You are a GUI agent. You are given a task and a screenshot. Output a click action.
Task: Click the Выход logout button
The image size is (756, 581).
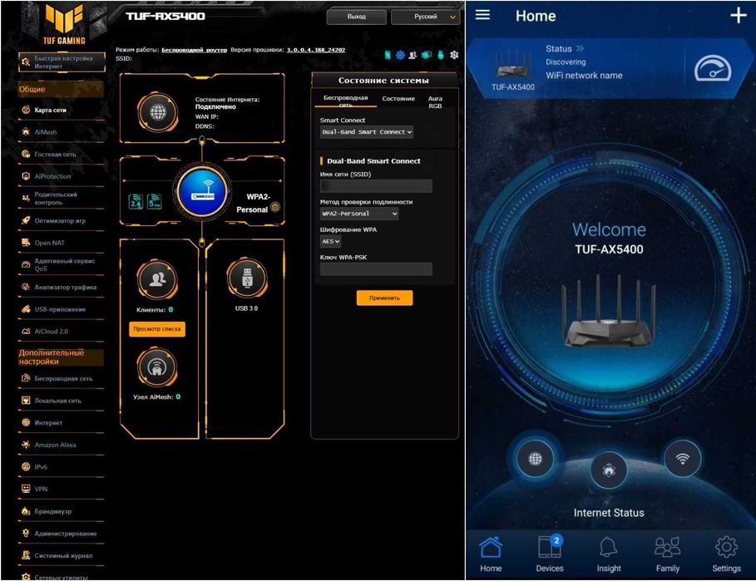(x=356, y=17)
